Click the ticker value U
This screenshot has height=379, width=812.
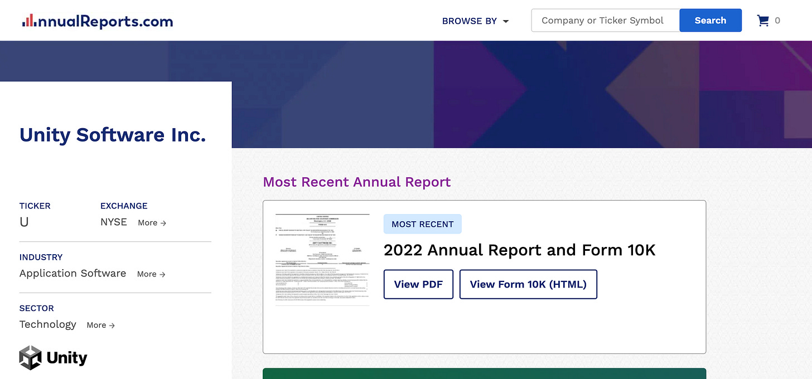[x=24, y=222]
